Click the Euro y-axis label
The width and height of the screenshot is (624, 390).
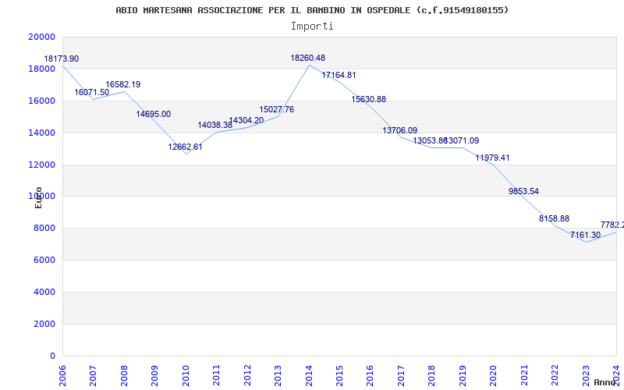pyautogui.click(x=38, y=197)
